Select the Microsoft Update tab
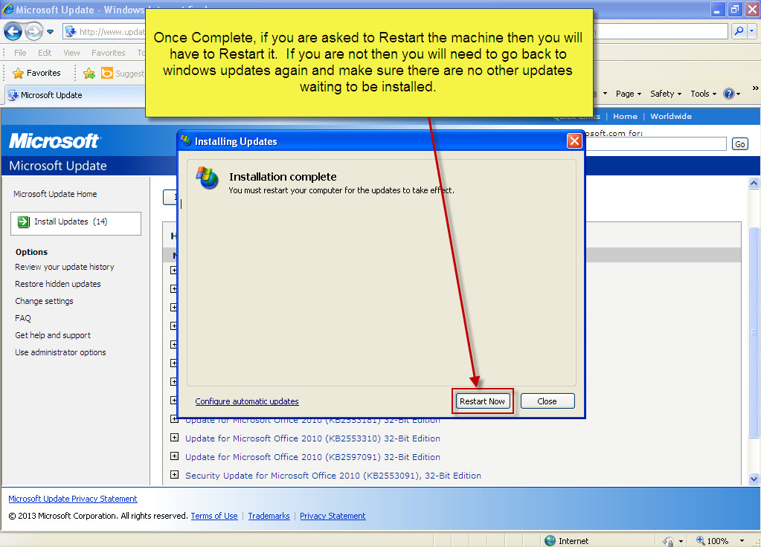 pos(75,95)
